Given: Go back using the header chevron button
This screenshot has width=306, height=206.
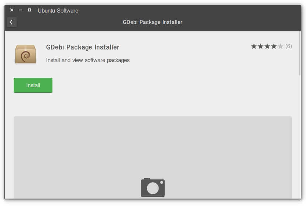Looking at the screenshot, I should pos(11,22).
